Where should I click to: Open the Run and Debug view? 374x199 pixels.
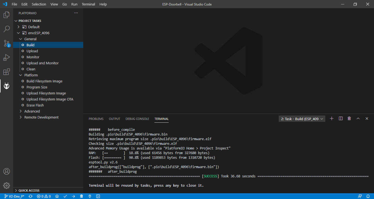pos(7,57)
